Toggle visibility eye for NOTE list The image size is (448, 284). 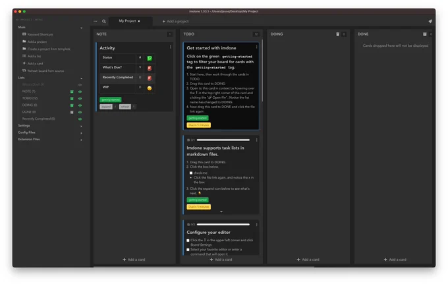click(80, 92)
